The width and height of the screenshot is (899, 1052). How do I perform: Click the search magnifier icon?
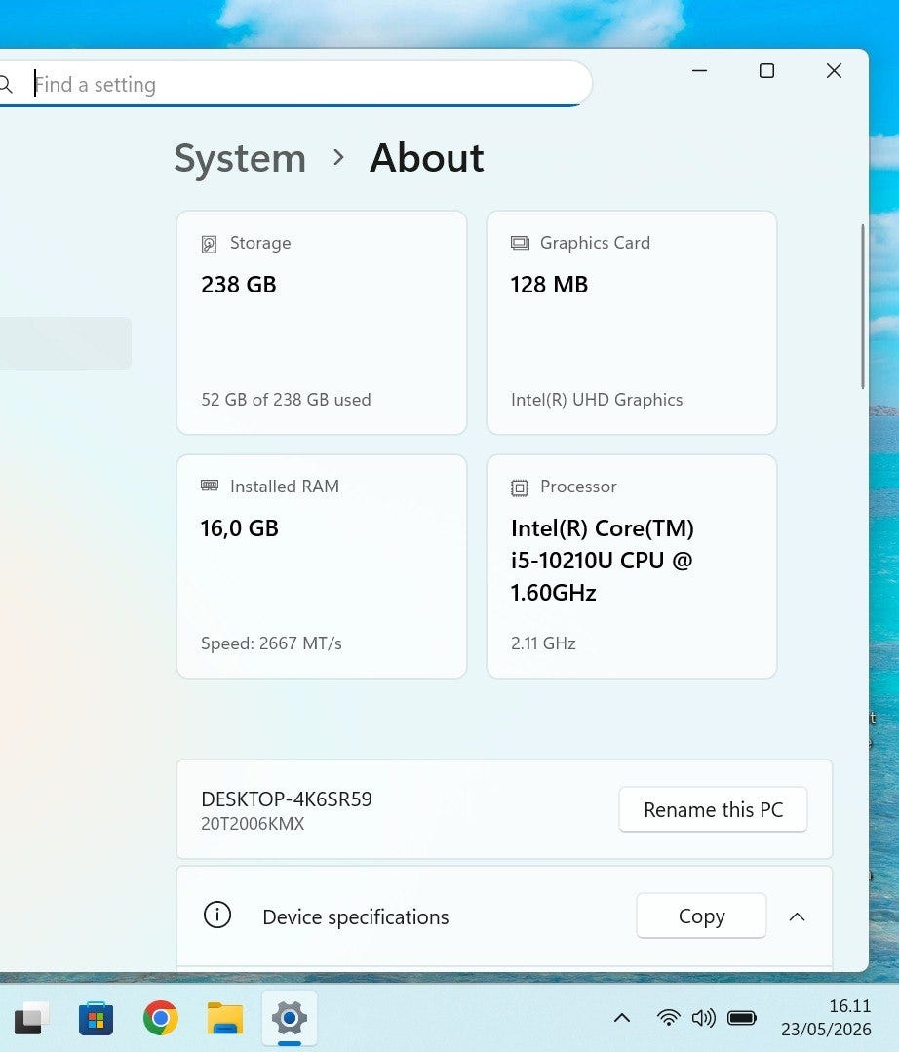(x=6, y=85)
